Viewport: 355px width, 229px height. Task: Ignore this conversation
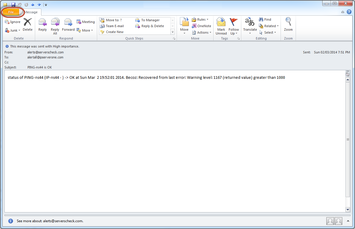coord(13,22)
